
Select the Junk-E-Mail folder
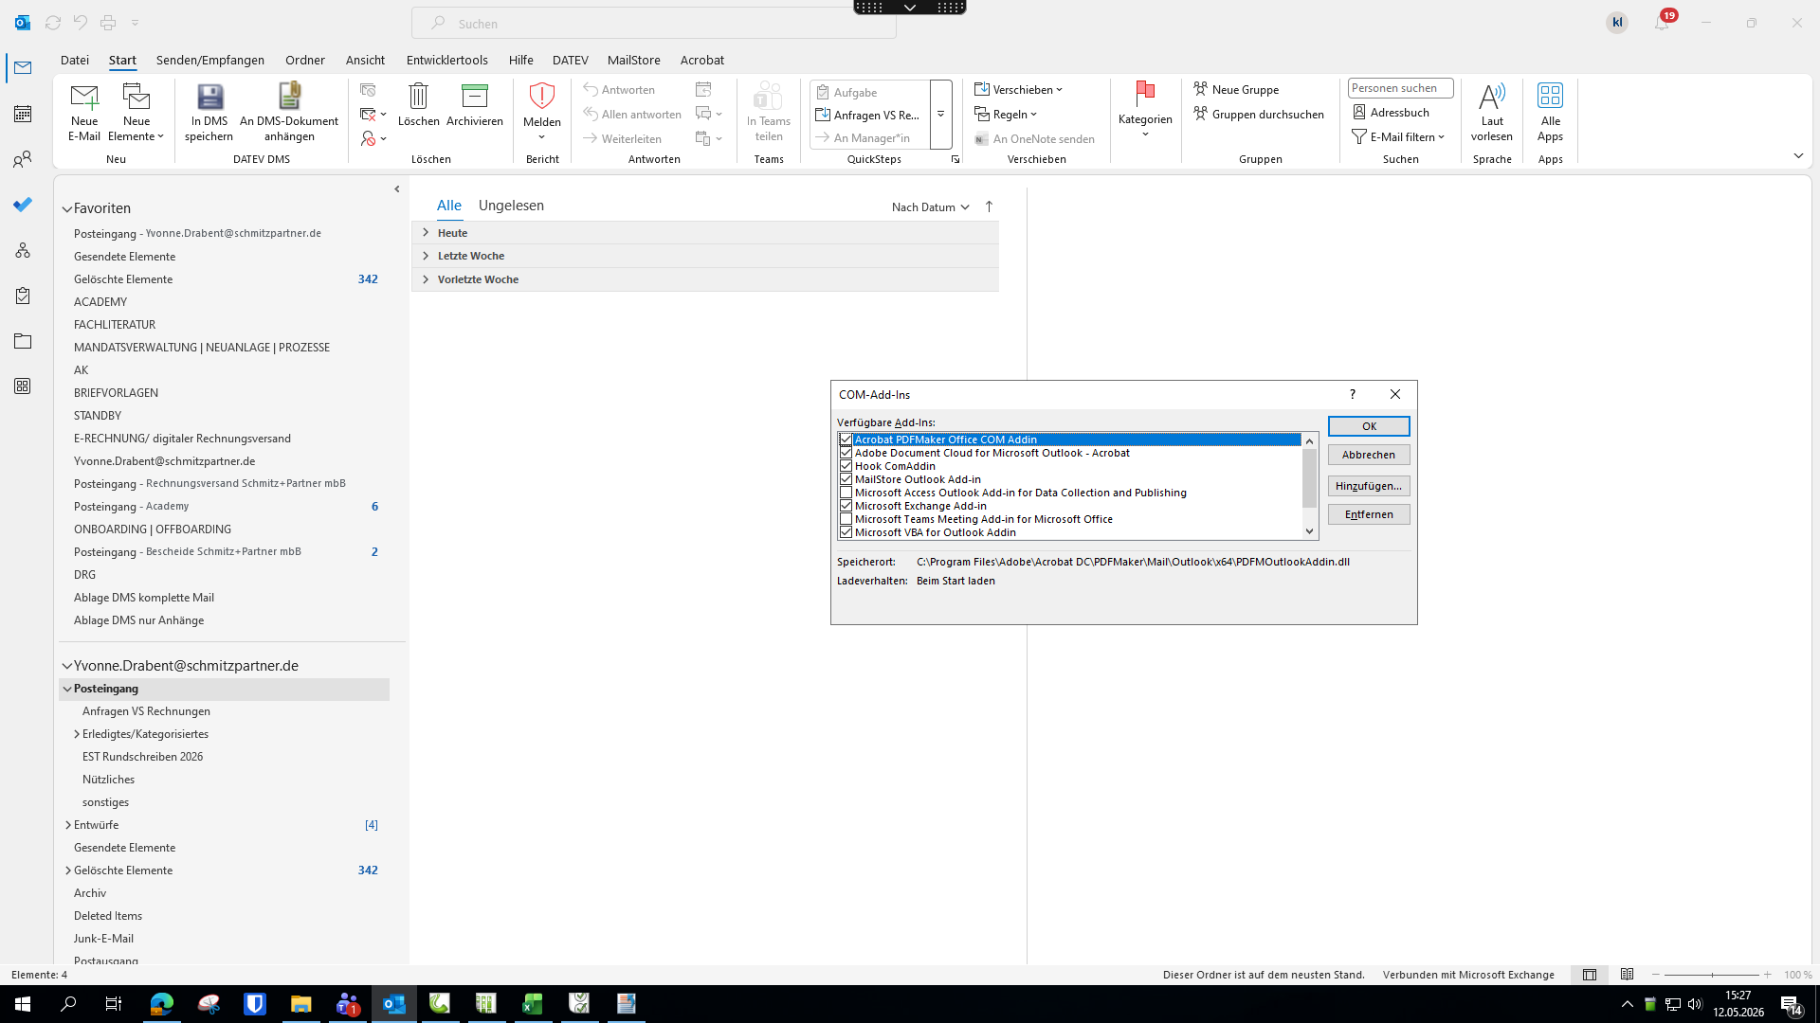103,939
